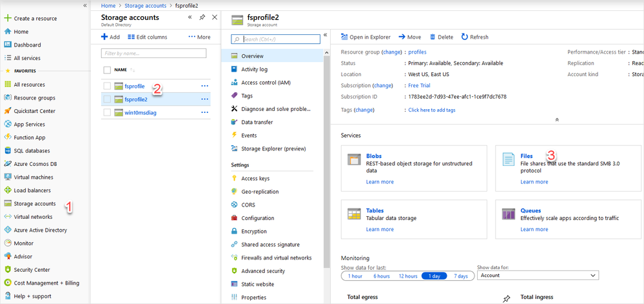Open the App Services icon

click(x=7, y=124)
